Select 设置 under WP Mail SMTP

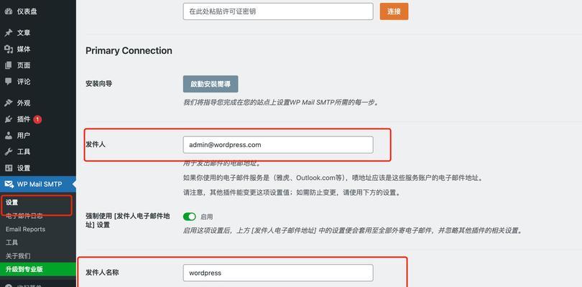[x=12, y=202]
